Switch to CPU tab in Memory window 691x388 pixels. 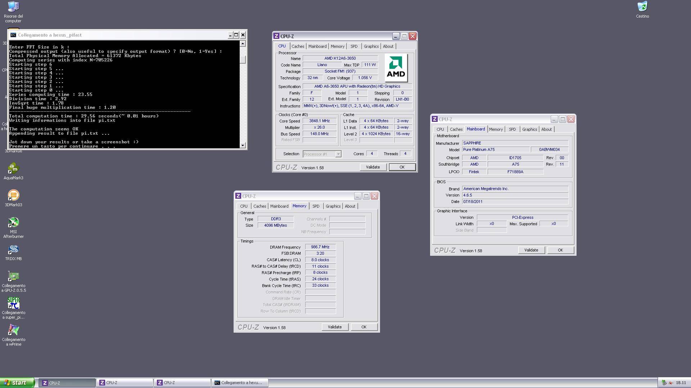tap(244, 206)
